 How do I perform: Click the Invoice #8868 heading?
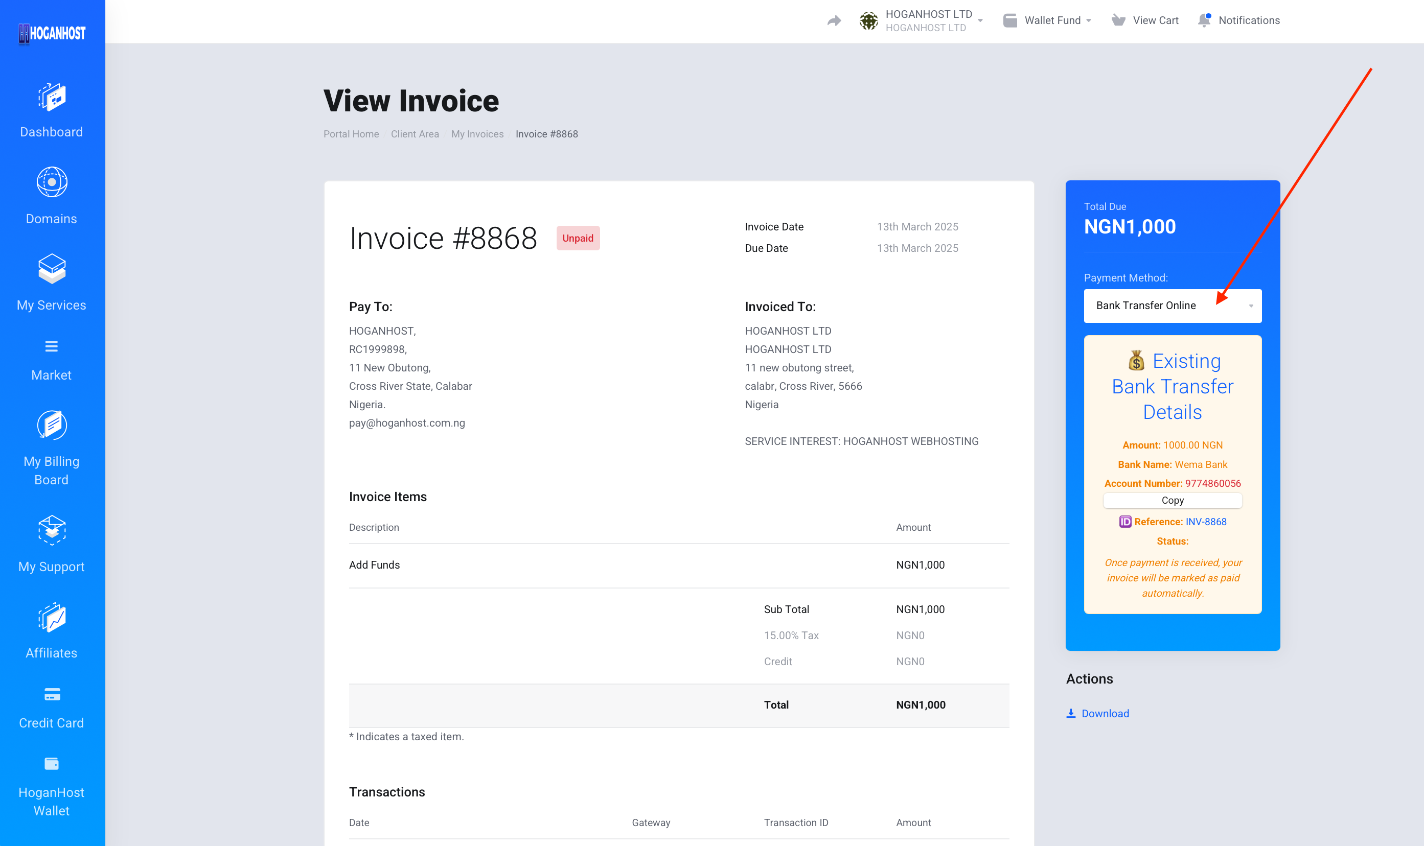click(x=443, y=238)
